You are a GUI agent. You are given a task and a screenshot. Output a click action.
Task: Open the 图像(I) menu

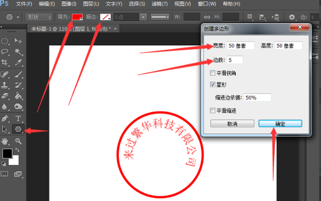coord(69,4)
